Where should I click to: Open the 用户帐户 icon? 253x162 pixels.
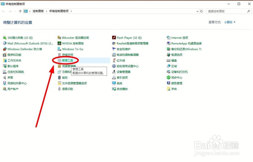[x=5, y=89]
